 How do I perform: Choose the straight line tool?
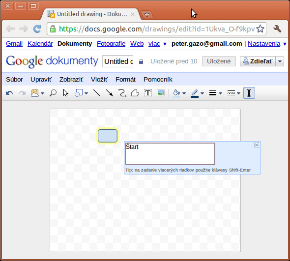coord(97,93)
